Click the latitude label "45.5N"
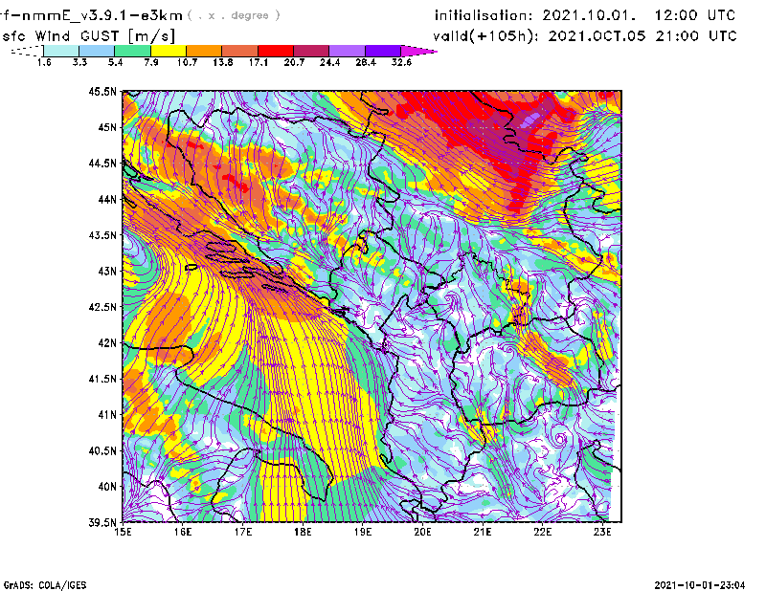Screen dimensions: 766x591 tap(102, 91)
